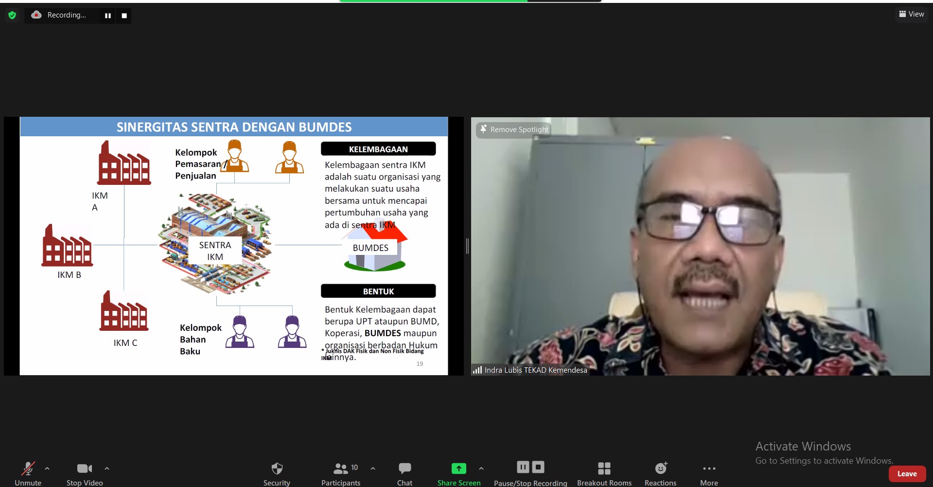The height and width of the screenshot is (487, 933).
Task: Expand audio options arrow next to Unmute
Action: click(x=47, y=469)
